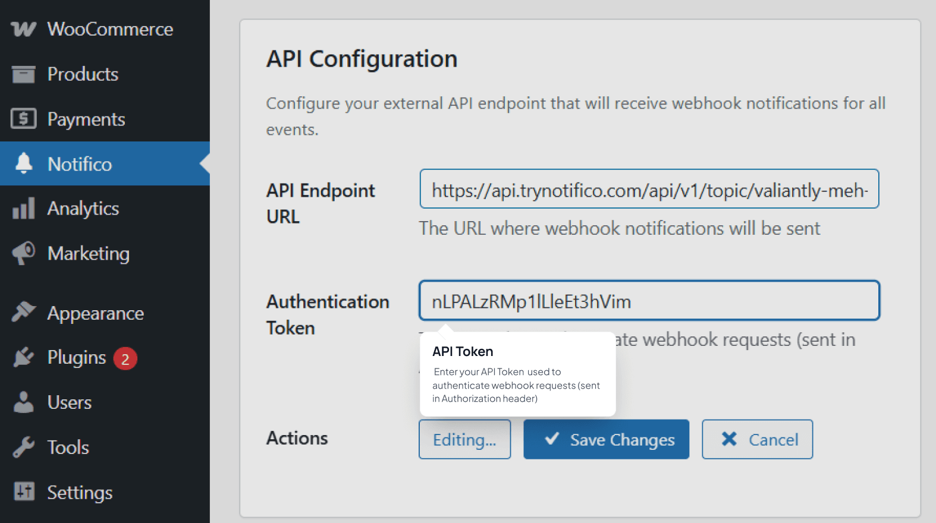Screen dimensions: 936x523
Task: Click the 'The URL where webhook notifications will be sent' hint
Action: pos(619,228)
